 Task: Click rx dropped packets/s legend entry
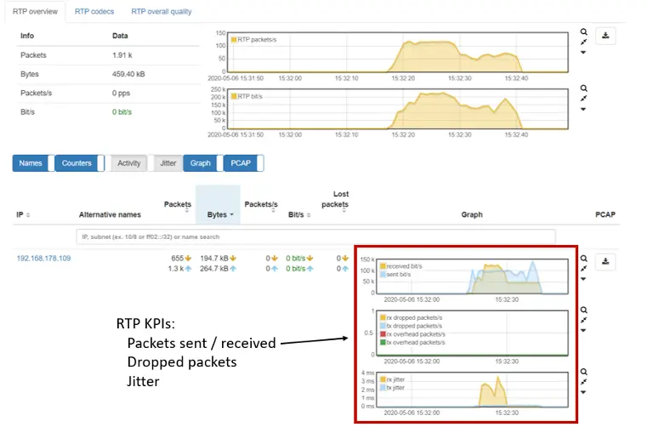pyautogui.click(x=412, y=318)
